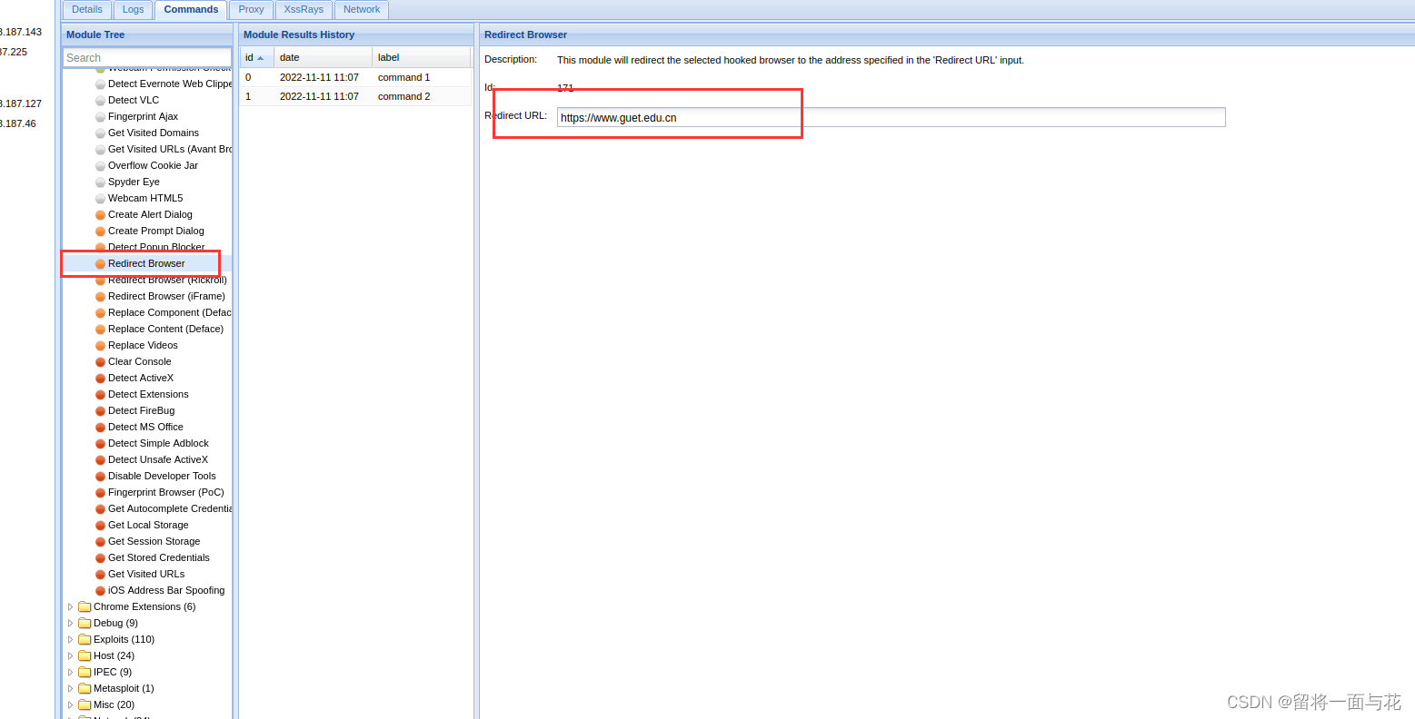The image size is (1415, 719).
Task: Expand the IPEC (9) folder
Action: (x=71, y=672)
